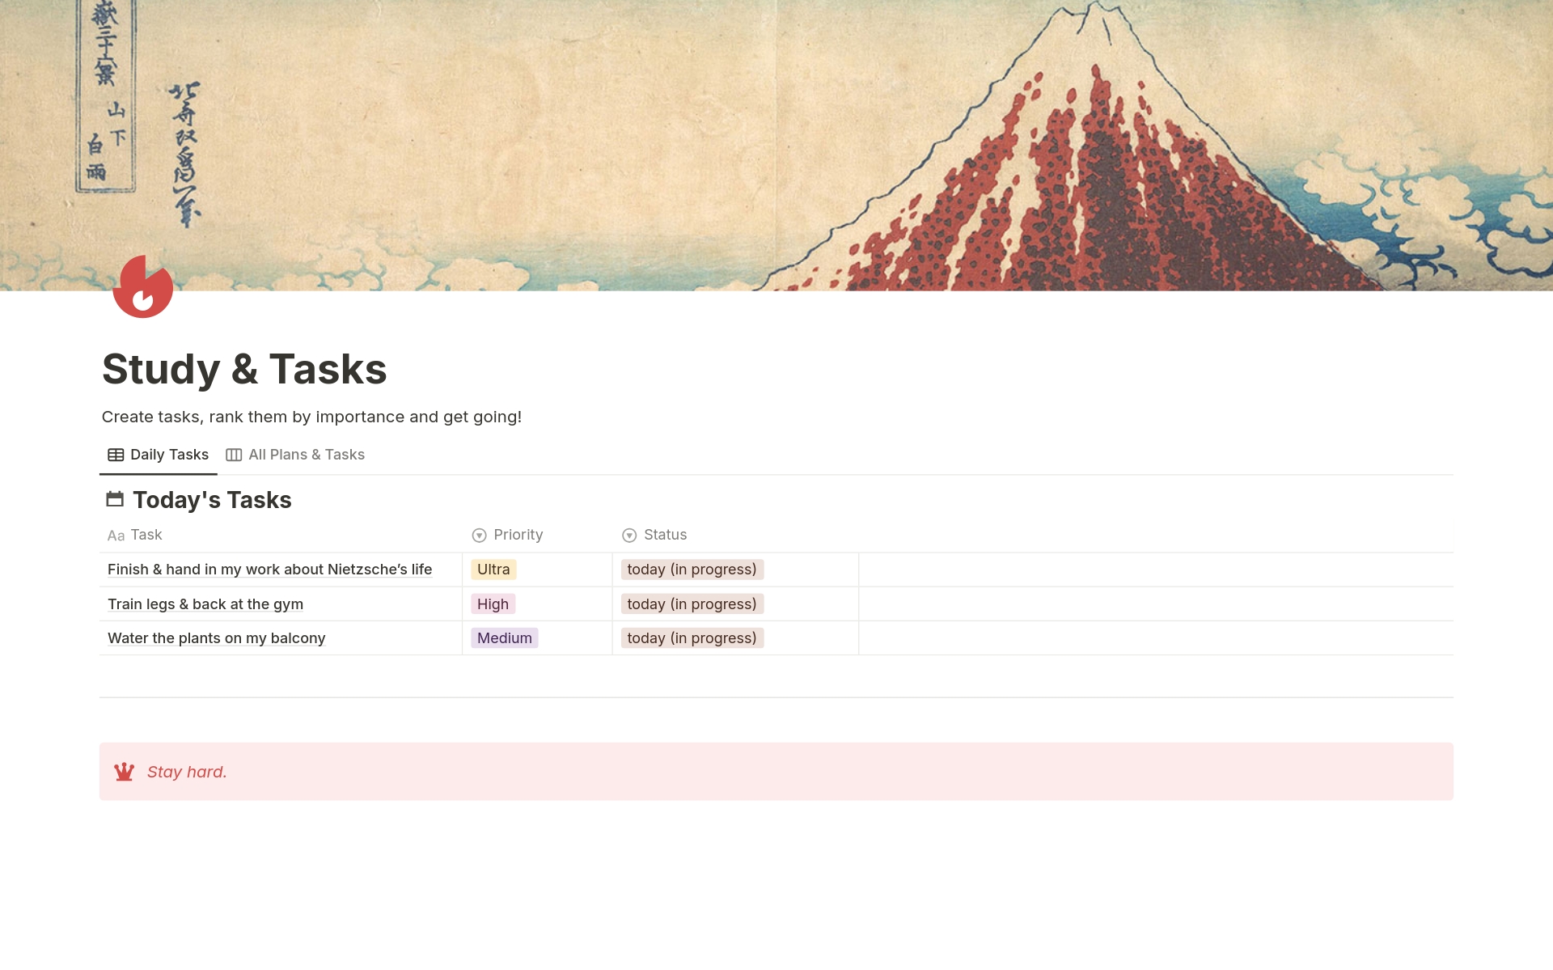The image size is (1553, 970).
Task: Click the select icon beside the Status column
Action: (x=628, y=535)
